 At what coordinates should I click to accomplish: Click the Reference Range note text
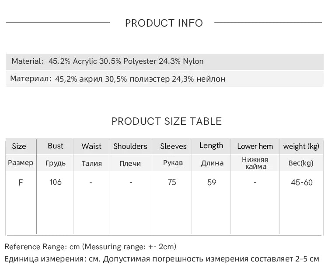[91, 247]
